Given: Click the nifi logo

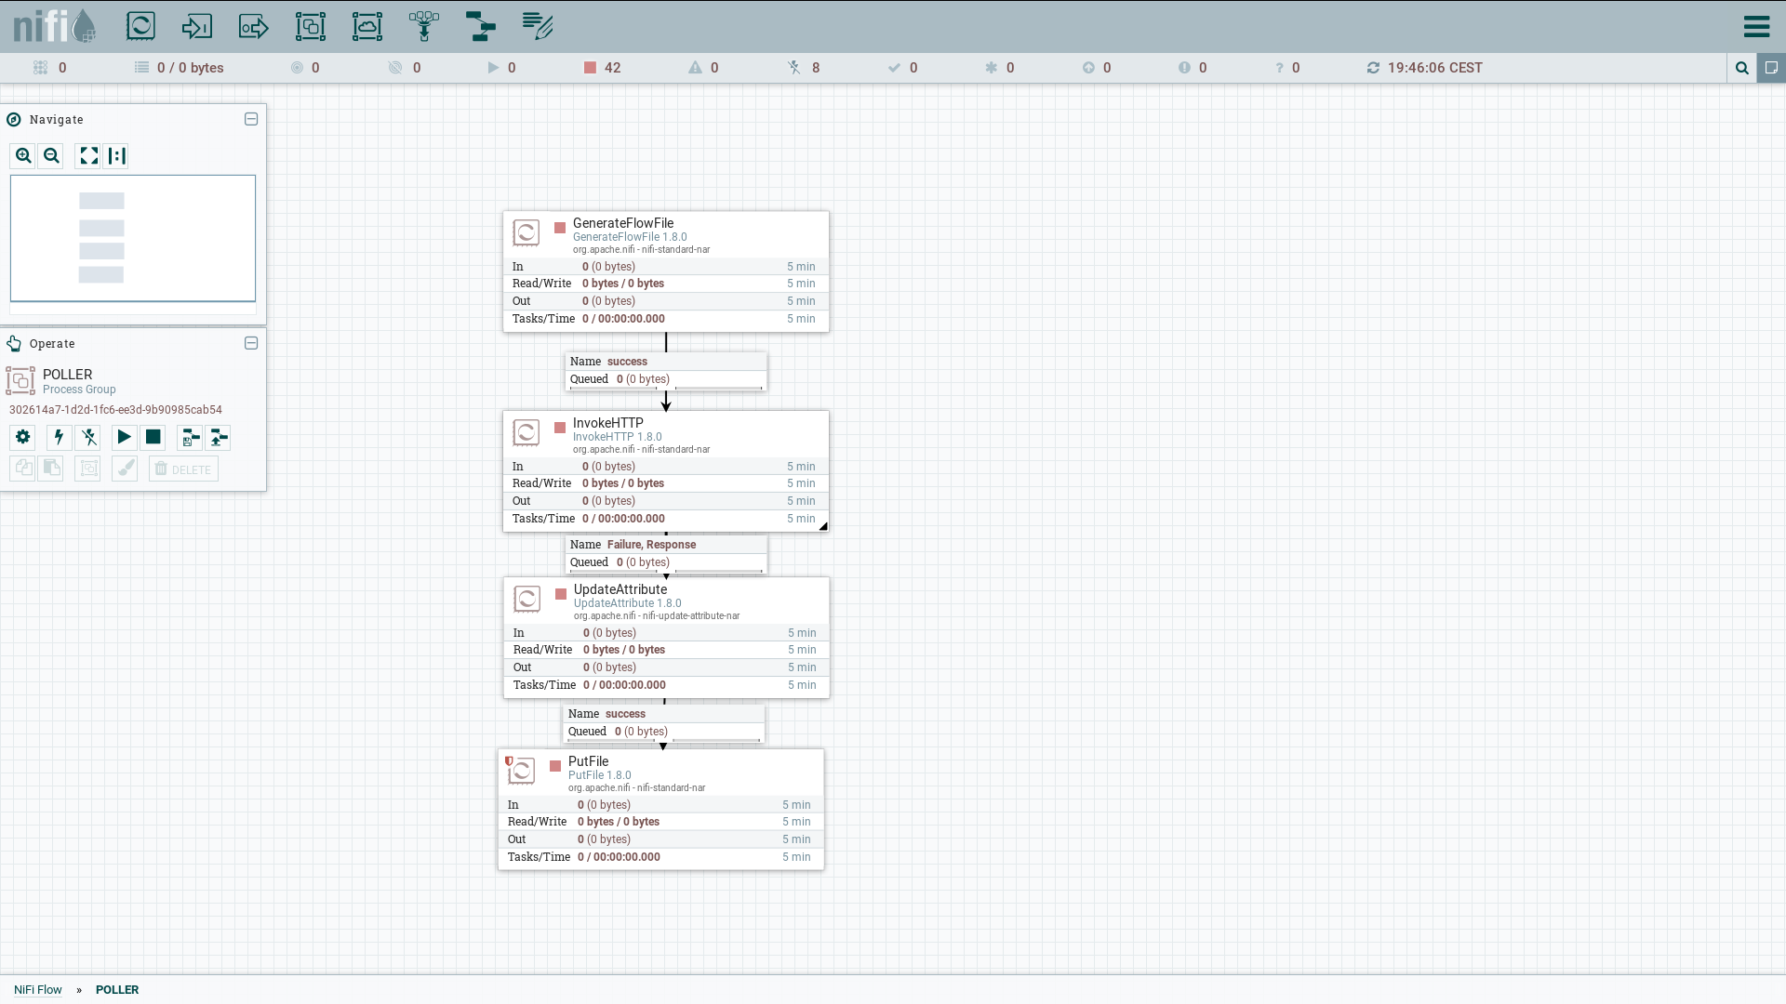Looking at the screenshot, I should [x=55, y=26].
